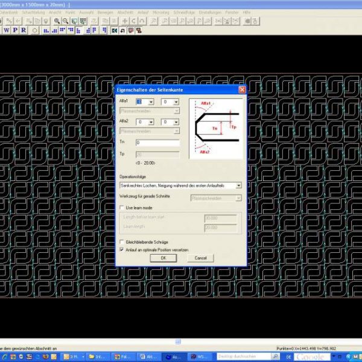Open the Bewegen menu
The height and width of the screenshot is (362, 362).
point(105,12)
